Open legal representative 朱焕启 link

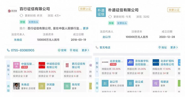pos(18,40)
